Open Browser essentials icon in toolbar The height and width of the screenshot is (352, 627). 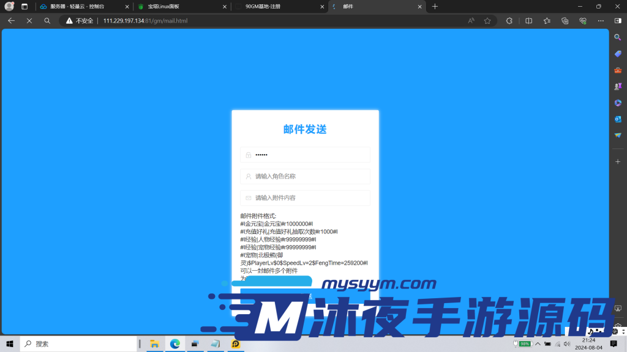tap(582, 21)
